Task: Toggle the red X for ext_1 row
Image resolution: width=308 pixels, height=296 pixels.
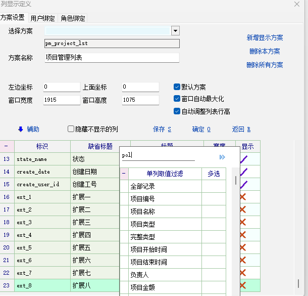Action: click(x=243, y=197)
